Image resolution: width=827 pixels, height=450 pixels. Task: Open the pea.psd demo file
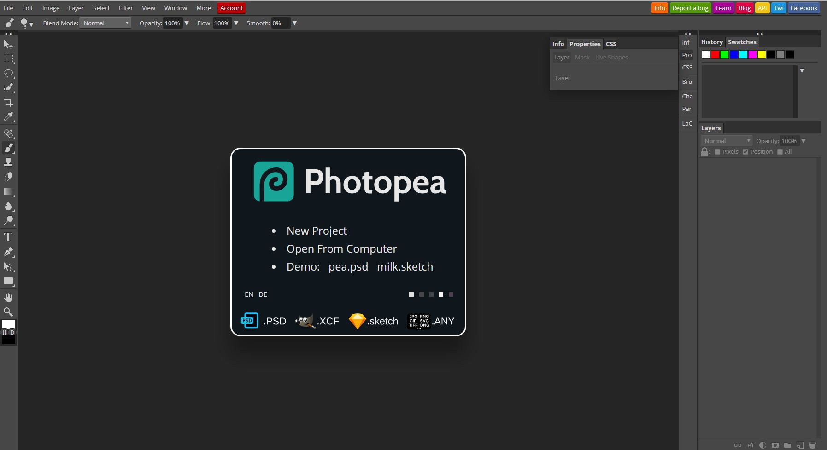348,266
